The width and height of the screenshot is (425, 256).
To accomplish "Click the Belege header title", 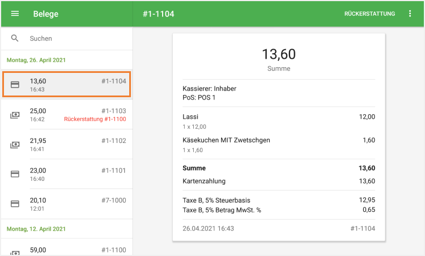I will (45, 14).
